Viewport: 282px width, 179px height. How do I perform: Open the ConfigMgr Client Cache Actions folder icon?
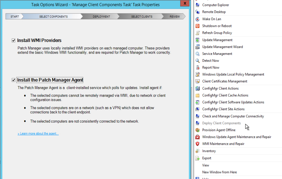[x=198, y=95]
